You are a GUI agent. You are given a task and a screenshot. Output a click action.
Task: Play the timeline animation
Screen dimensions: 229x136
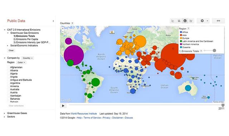pyautogui.click(x=63, y=106)
